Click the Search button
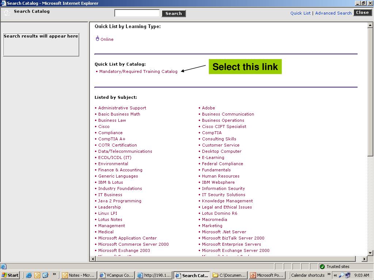The image size is (374, 280). [x=173, y=13]
